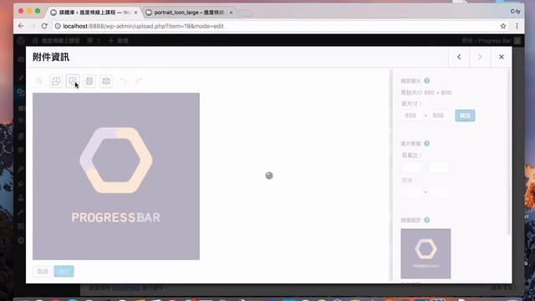Click the C-ty Chrome profile button
Viewport: 535px width, 301px height.
point(515,11)
